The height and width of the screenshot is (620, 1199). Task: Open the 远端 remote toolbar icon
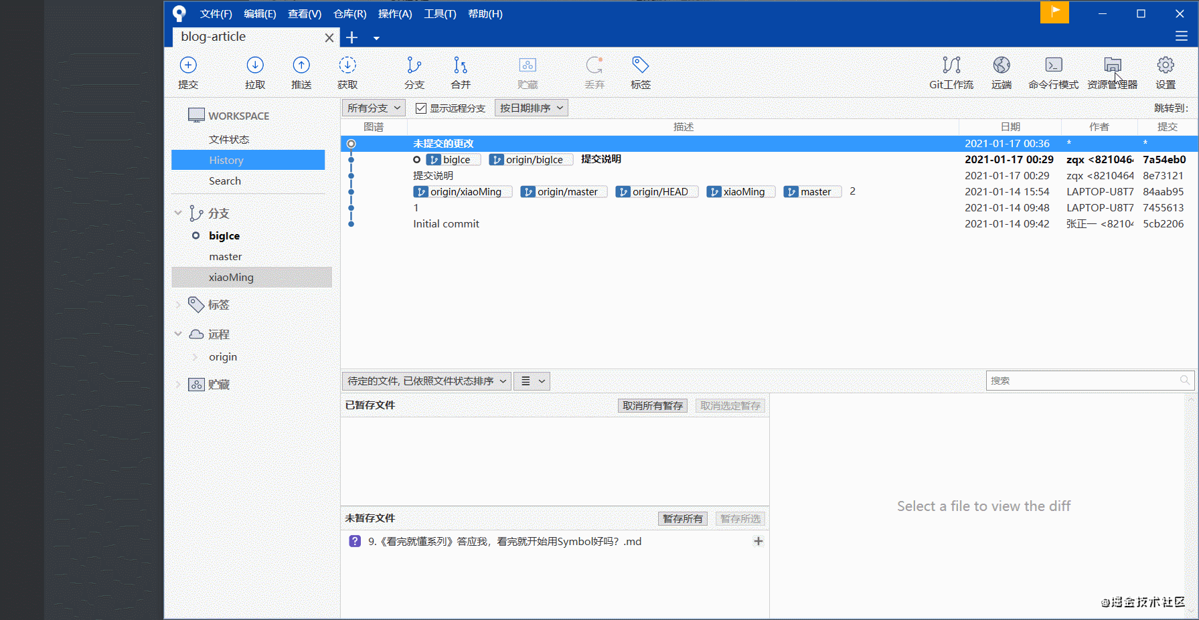(1002, 65)
